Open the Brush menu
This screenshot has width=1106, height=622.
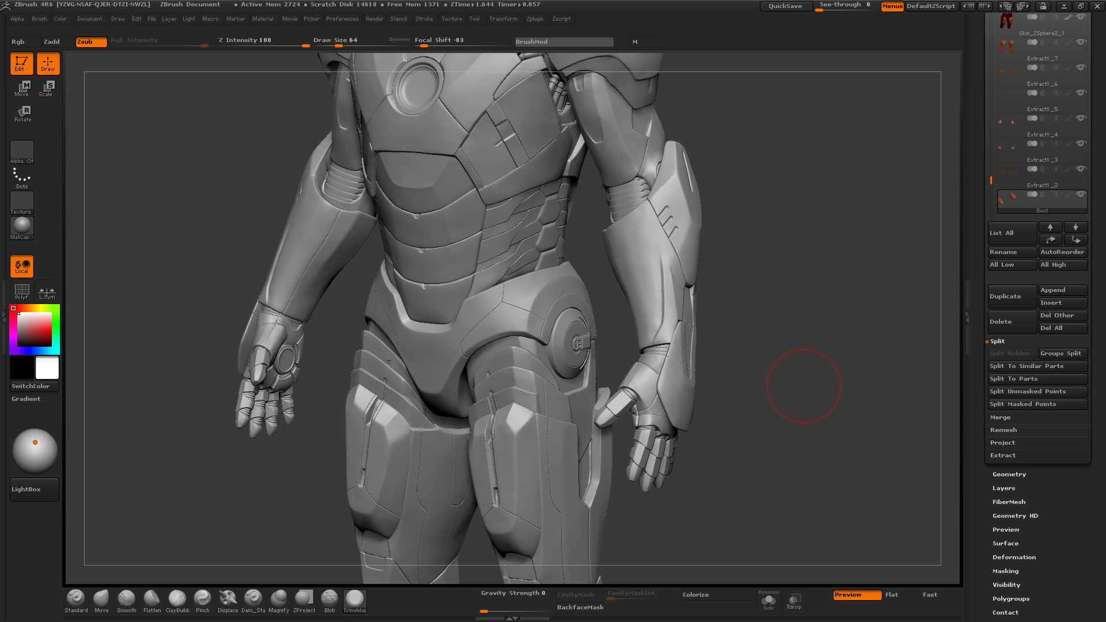pyautogui.click(x=39, y=19)
